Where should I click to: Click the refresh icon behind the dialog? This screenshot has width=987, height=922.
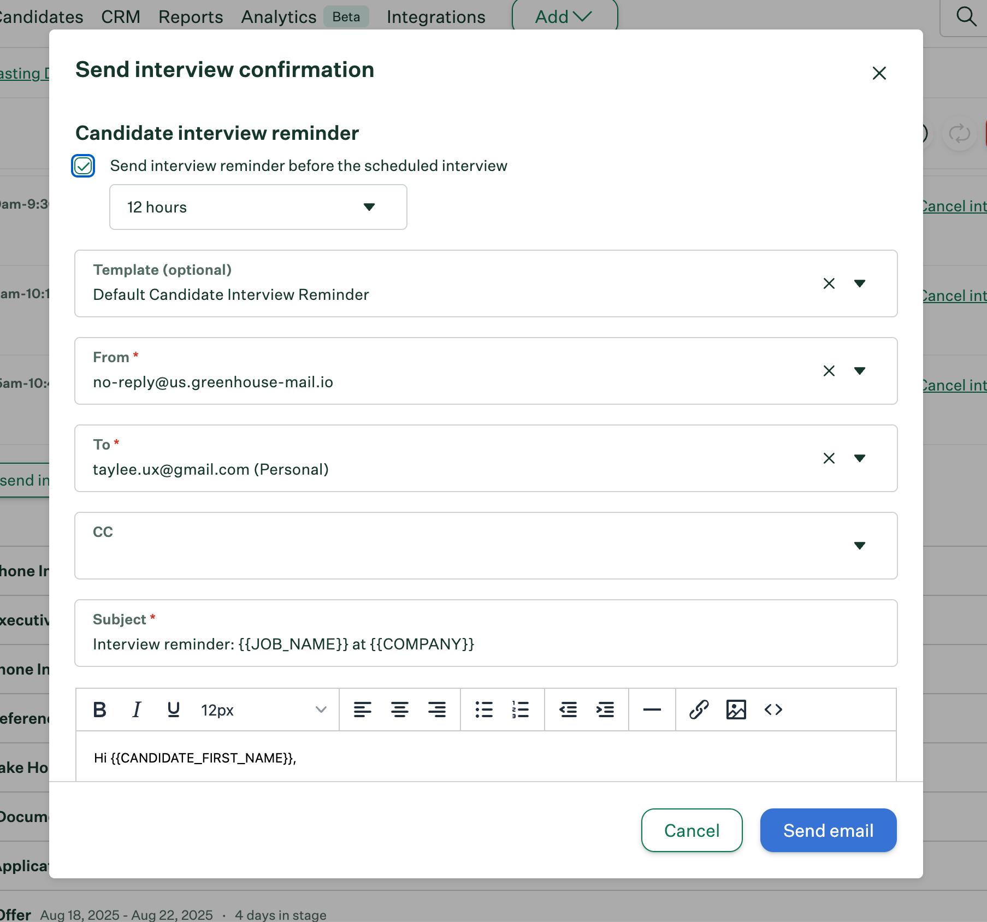(960, 133)
